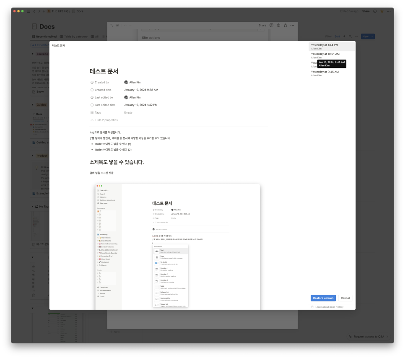Click the favorite star in the top bar
405x358 pixels.
pyautogui.click(x=382, y=11)
